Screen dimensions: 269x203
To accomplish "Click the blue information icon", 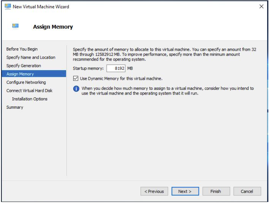I will (x=76, y=89).
